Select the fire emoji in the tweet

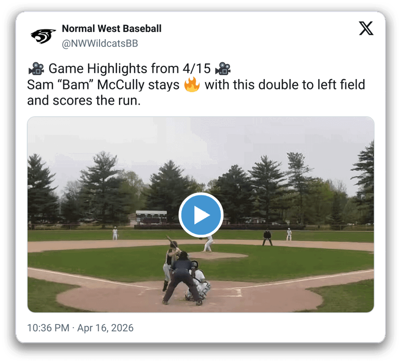pyautogui.click(x=192, y=85)
